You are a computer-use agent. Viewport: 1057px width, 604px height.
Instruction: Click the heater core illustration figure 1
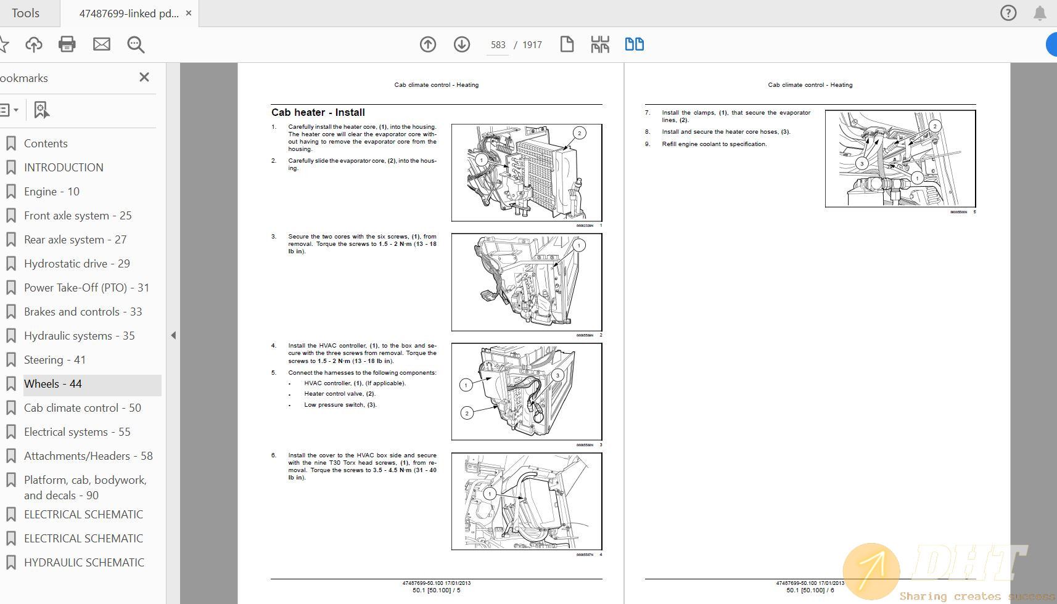coord(527,173)
